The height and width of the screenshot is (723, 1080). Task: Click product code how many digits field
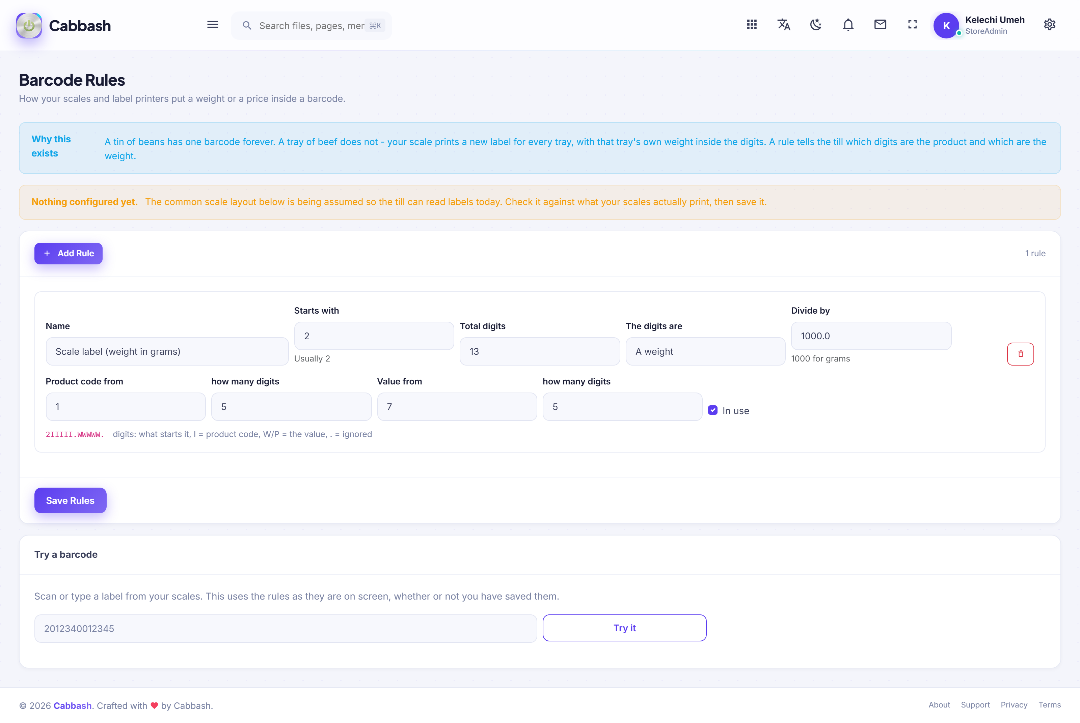[x=291, y=407]
